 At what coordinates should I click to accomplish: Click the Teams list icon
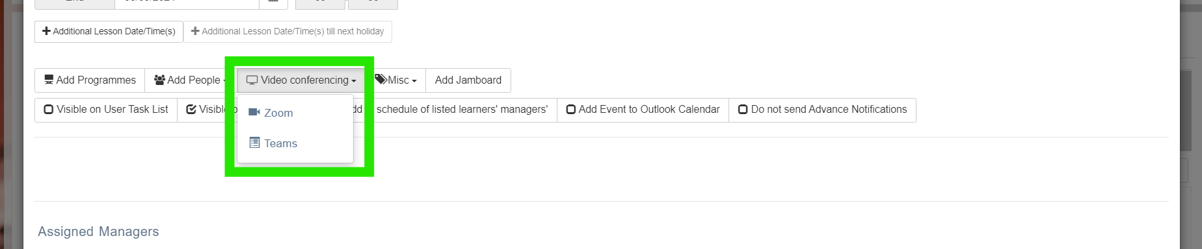pyautogui.click(x=254, y=143)
